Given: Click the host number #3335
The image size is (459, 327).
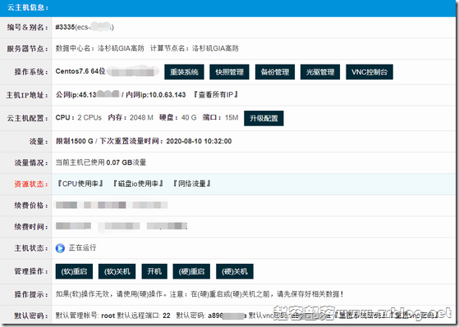Looking at the screenshot, I should pos(65,27).
